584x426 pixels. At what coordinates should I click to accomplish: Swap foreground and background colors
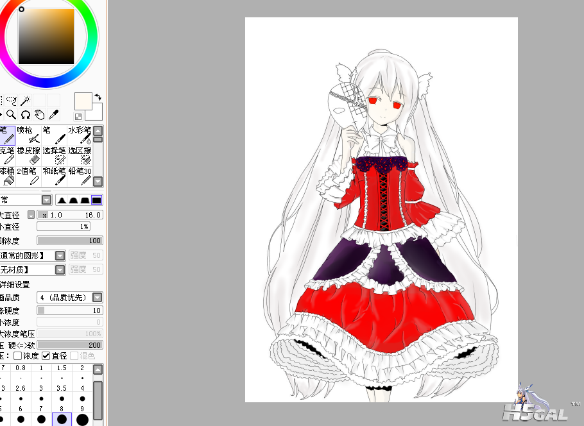(x=98, y=98)
